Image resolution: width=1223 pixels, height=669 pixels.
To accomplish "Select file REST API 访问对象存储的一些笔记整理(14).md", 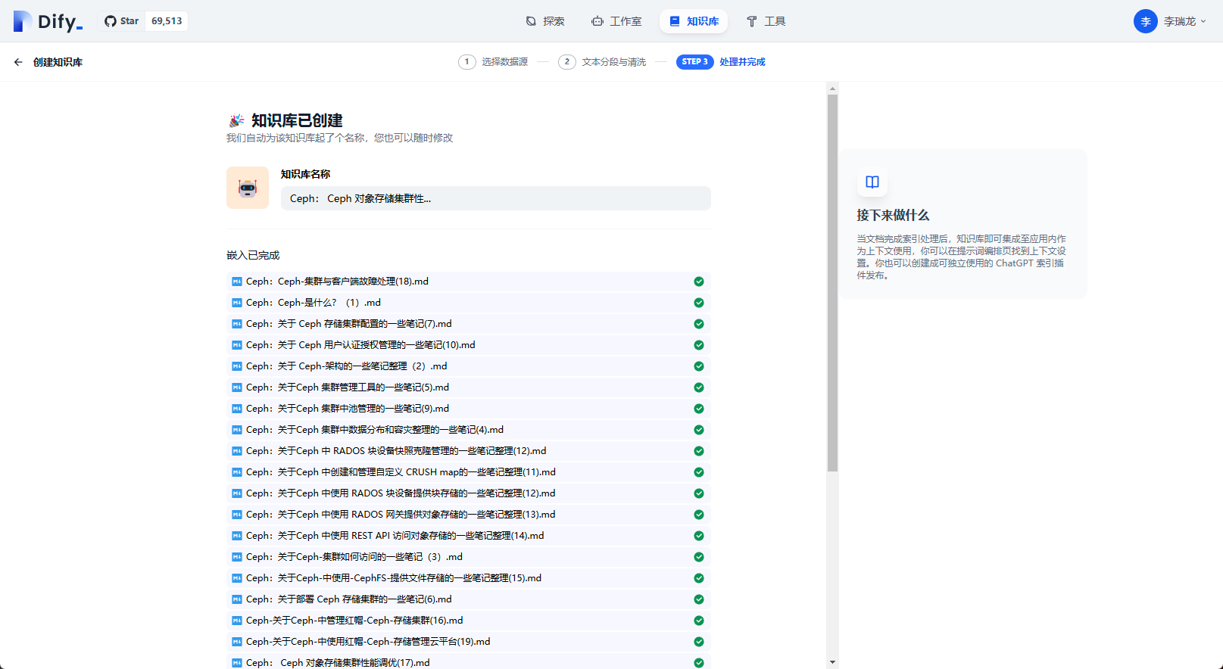I will pyautogui.click(x=468, y=536).
